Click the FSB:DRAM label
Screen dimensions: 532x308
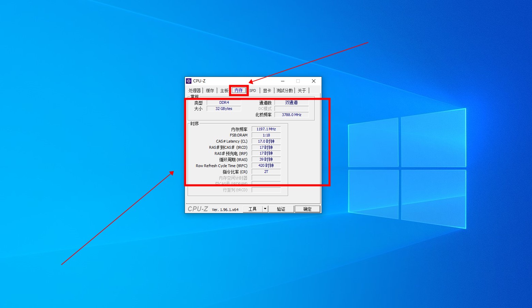coord(239,135)
